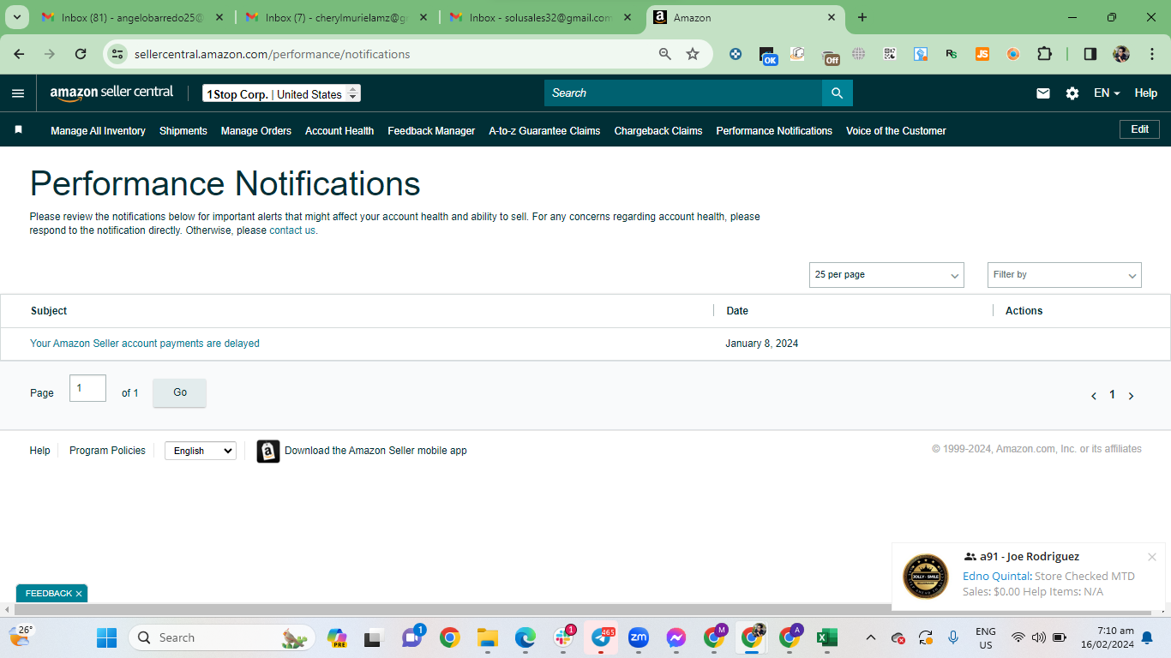Open the EN language dropdown
1171x658 pixels.
coord(1107,93)
